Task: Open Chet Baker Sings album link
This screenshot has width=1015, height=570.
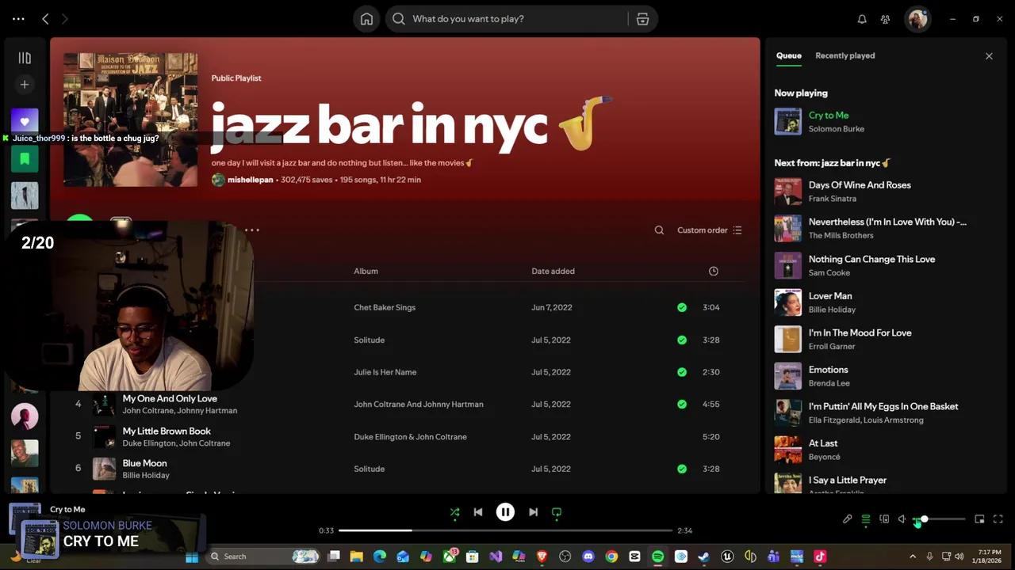Action: pos(385,307)
